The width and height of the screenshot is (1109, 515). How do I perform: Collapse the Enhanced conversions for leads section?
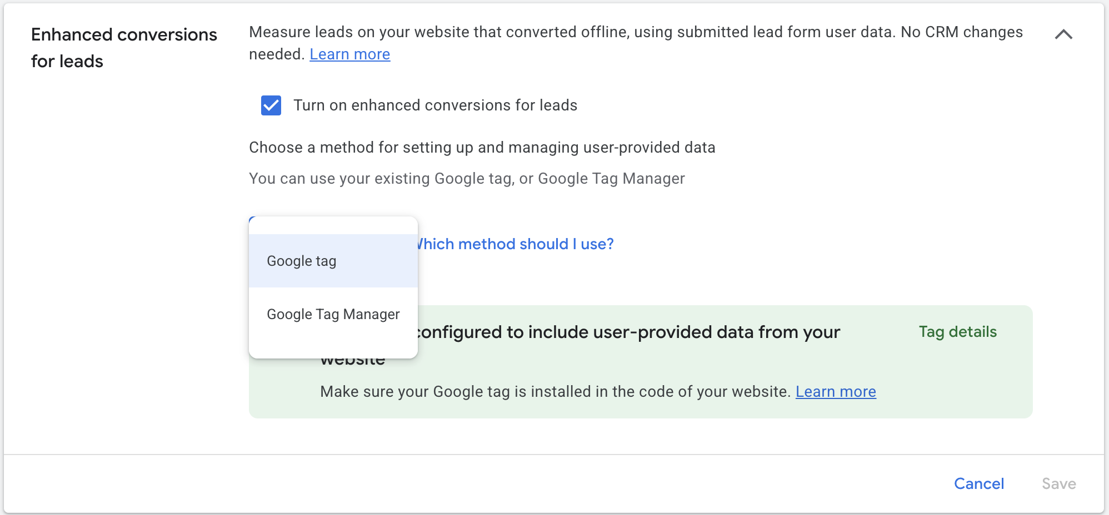[x=1063, y=34]
